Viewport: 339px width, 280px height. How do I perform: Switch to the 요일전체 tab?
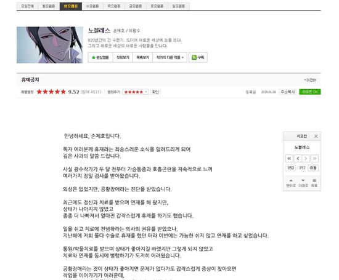pos(28,6)
